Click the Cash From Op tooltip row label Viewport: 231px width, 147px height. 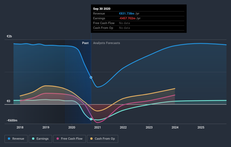pos(103,28)
